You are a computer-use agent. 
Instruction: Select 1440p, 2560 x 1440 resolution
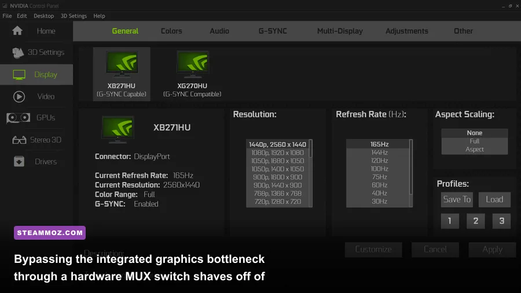point(277,144)
